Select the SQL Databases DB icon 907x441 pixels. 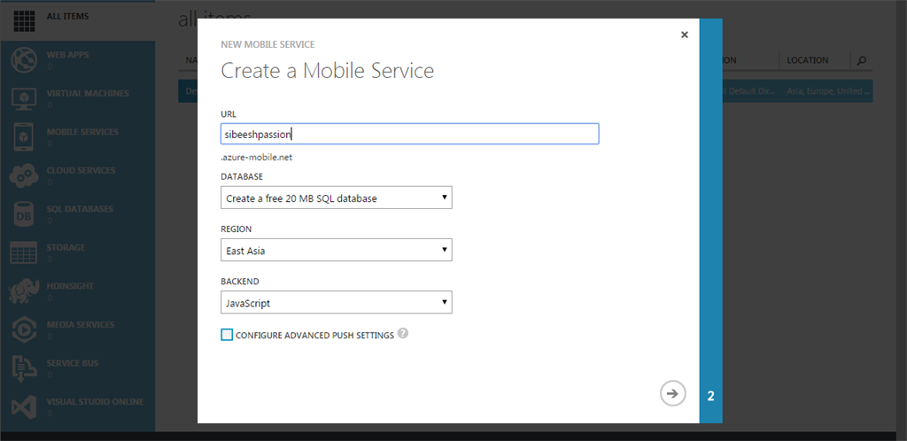click(23, 214)
